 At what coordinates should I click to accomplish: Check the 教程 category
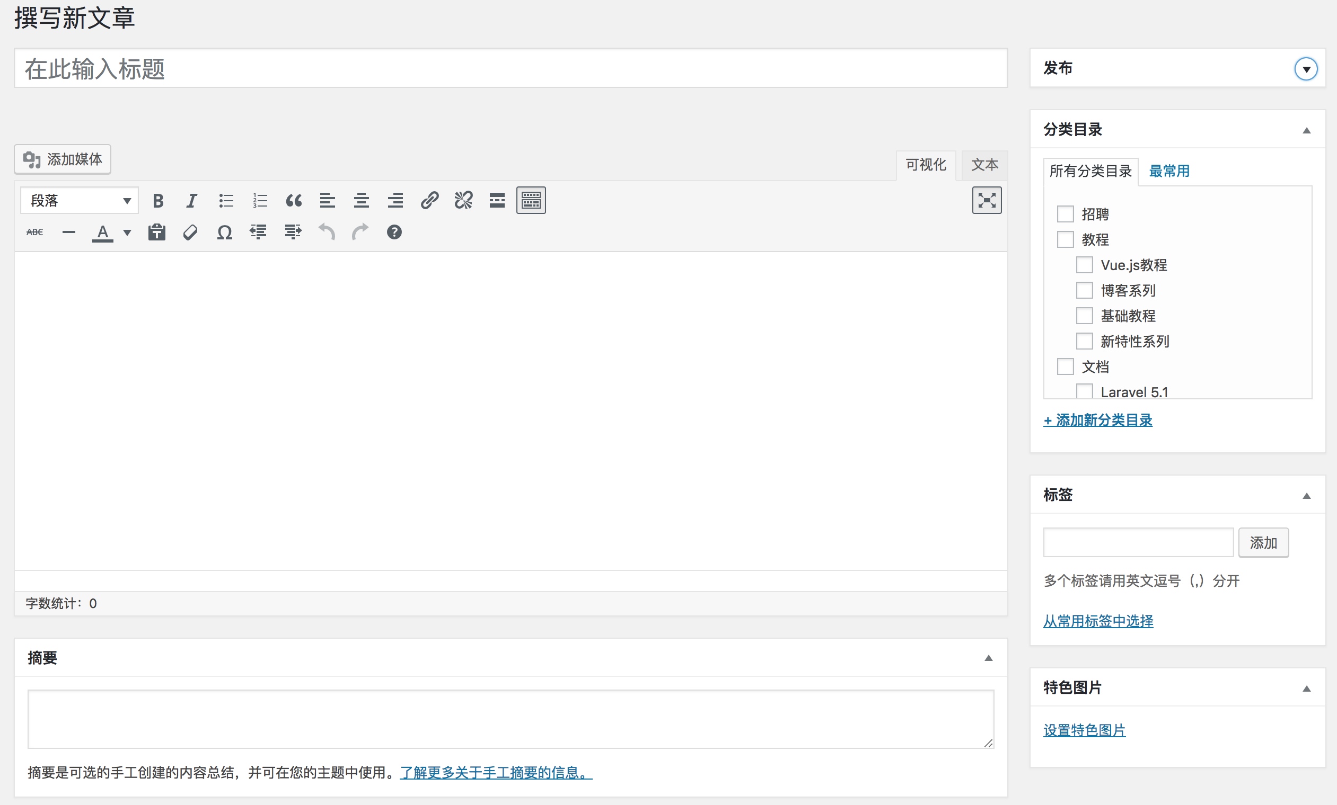1065,239
